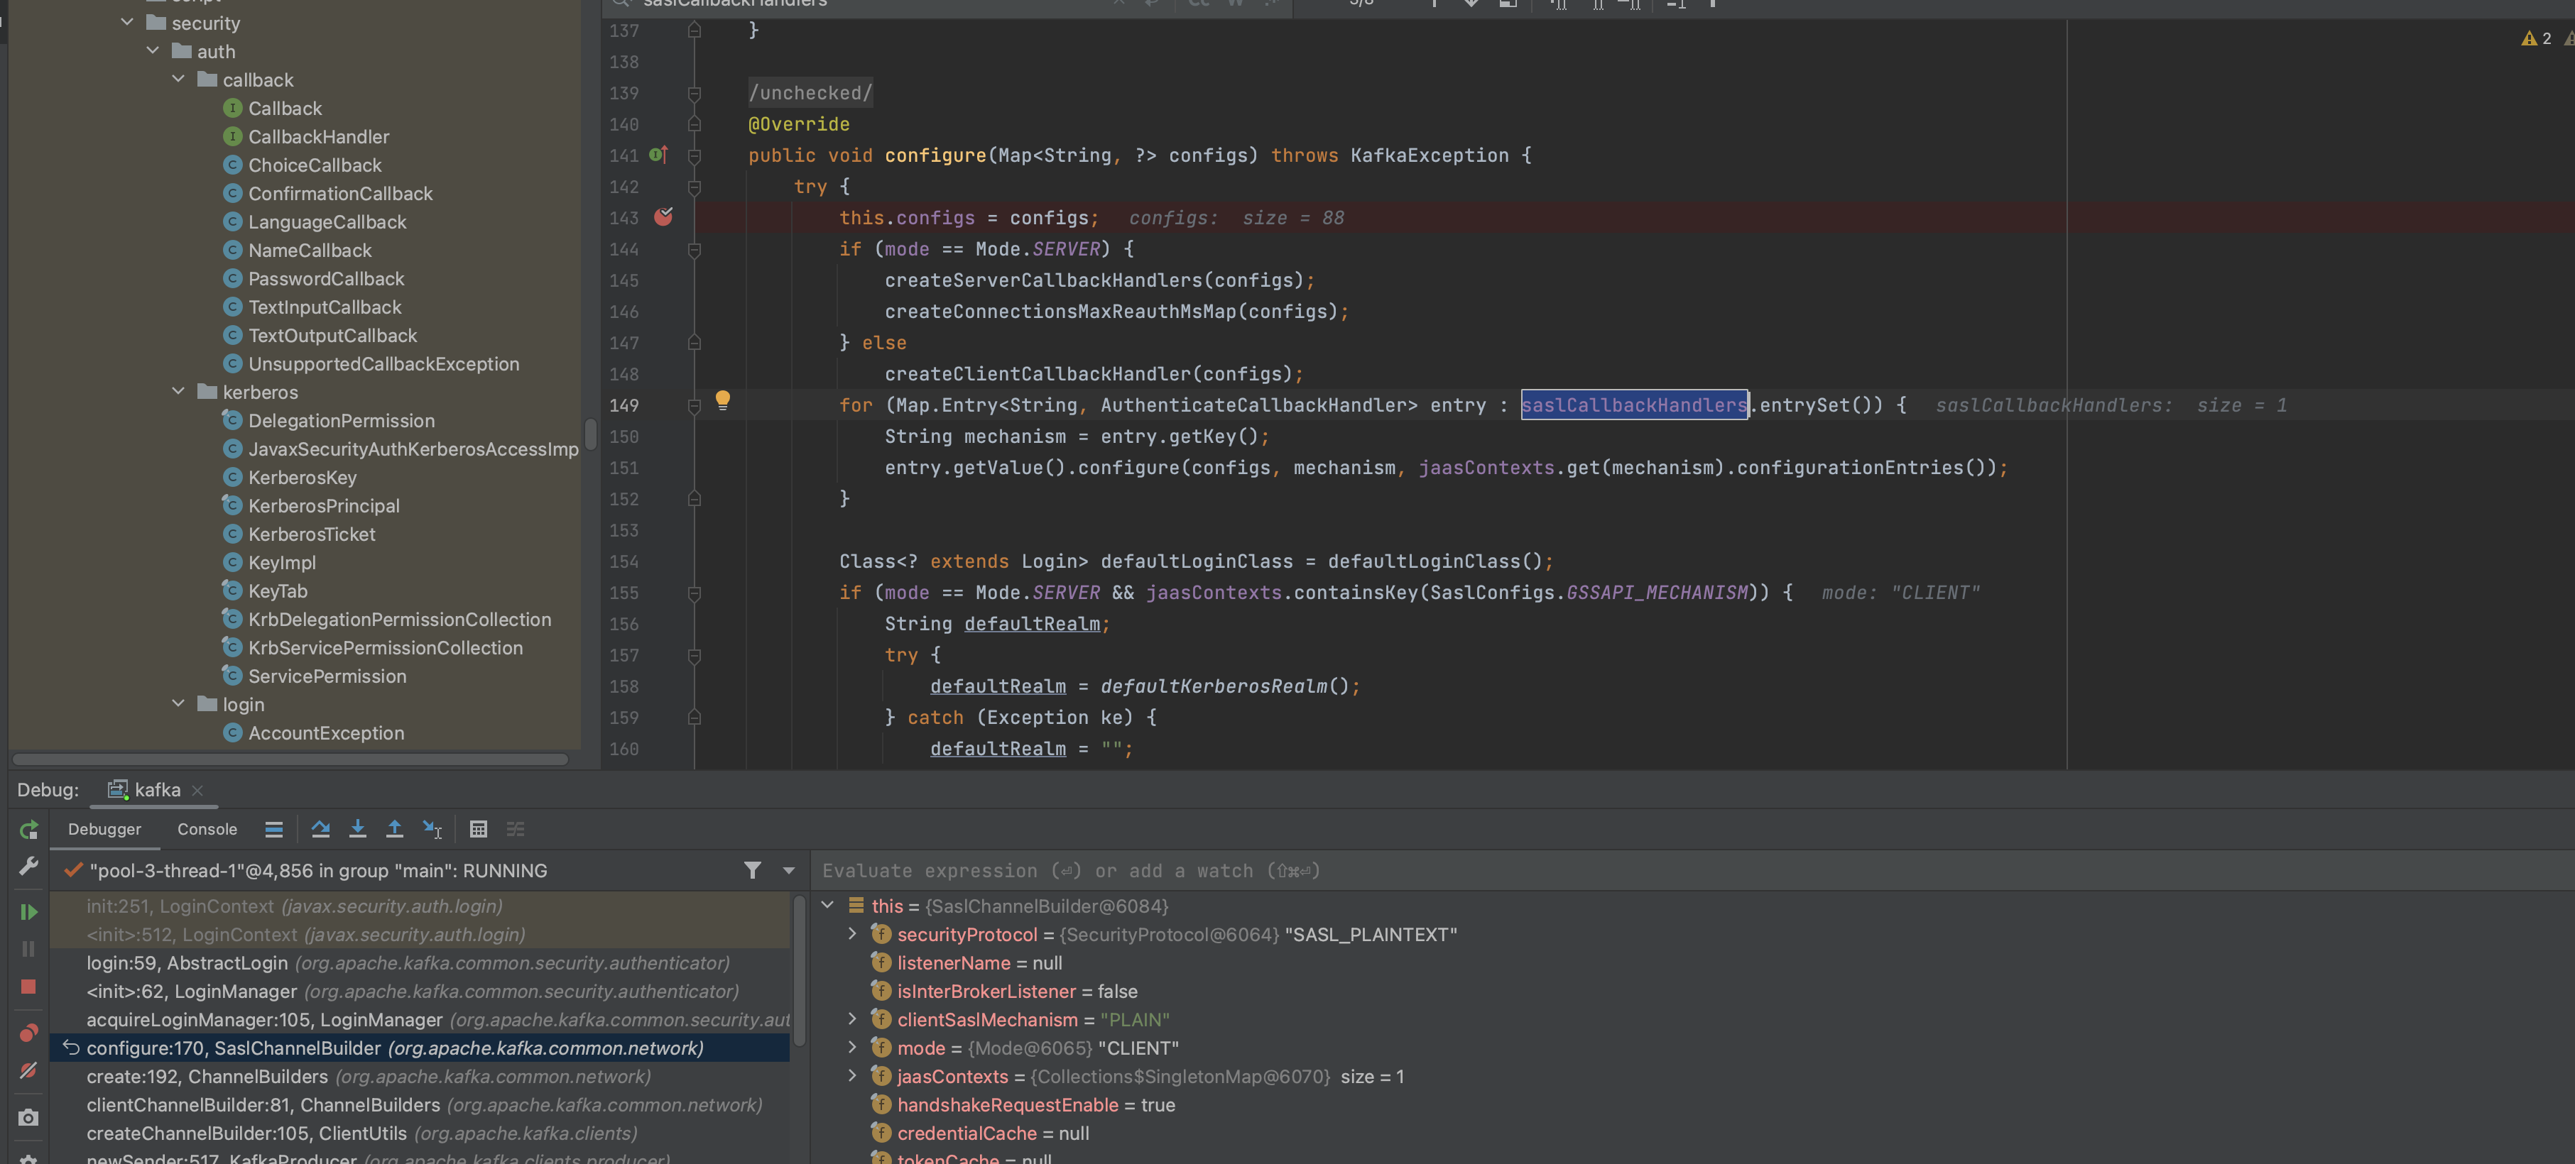Select frame create:192, ChannelBuilders
2575x1164 pixels.
tap(420, 1077)
